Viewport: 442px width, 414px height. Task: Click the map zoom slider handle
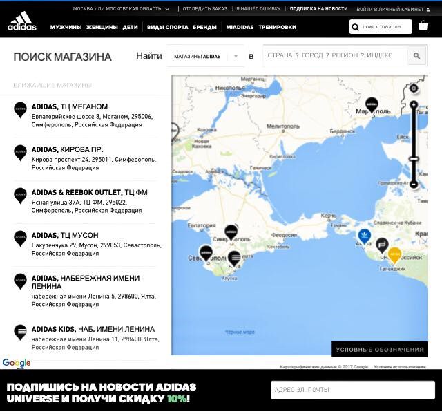[x=414, y=159]
